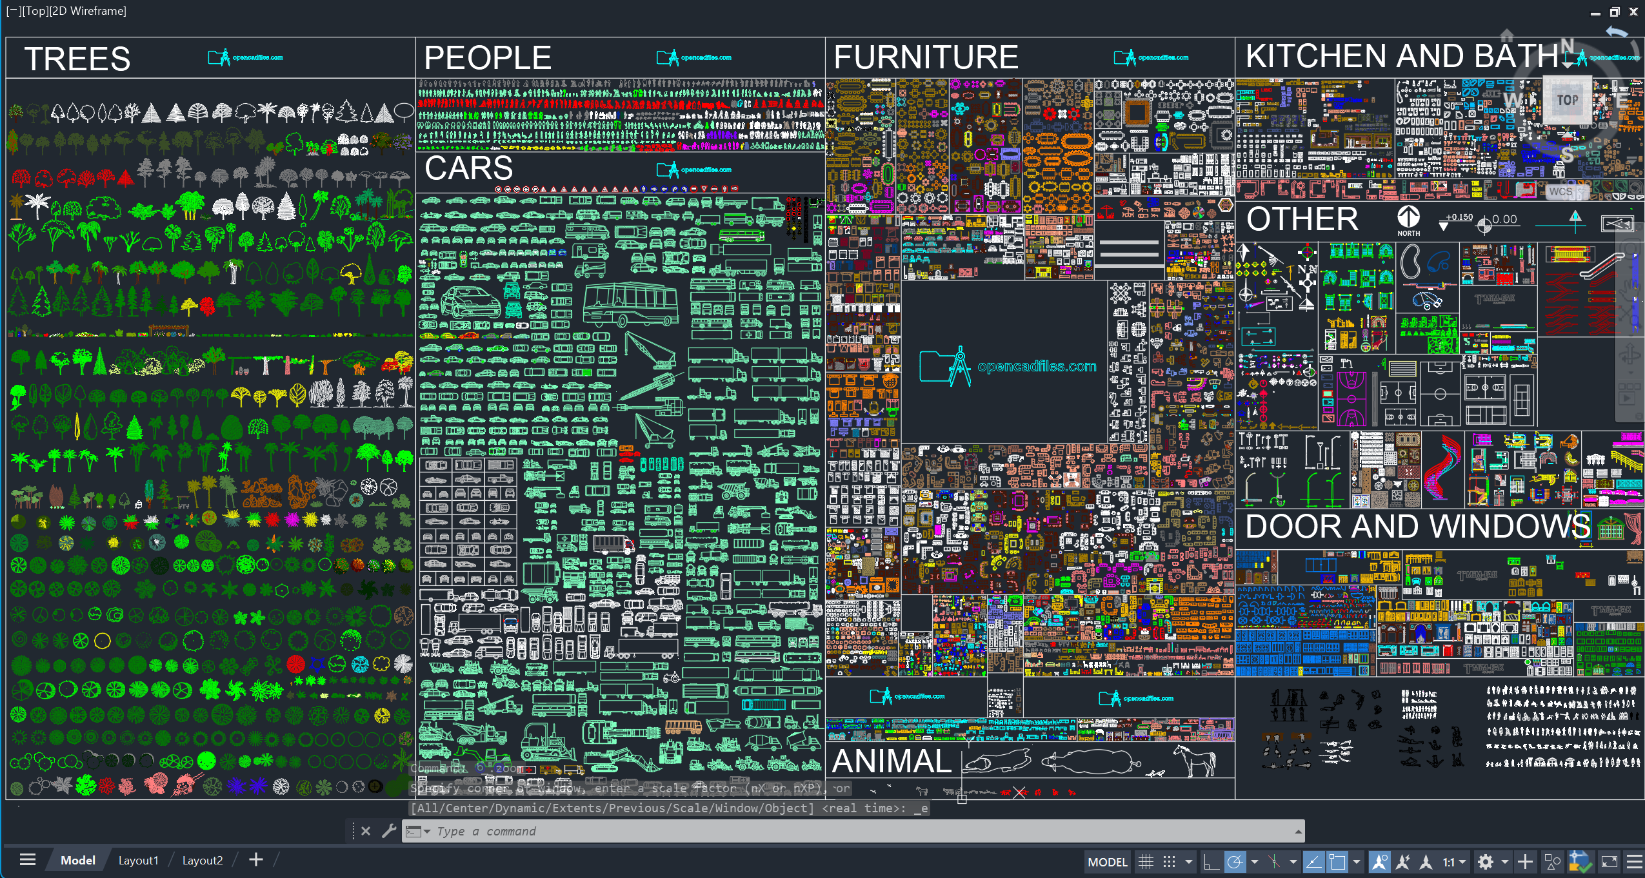Viewport: 1645px width, 878px height.
Task: Open the [Top] view controls menu
Action: (x=34, y=10)
